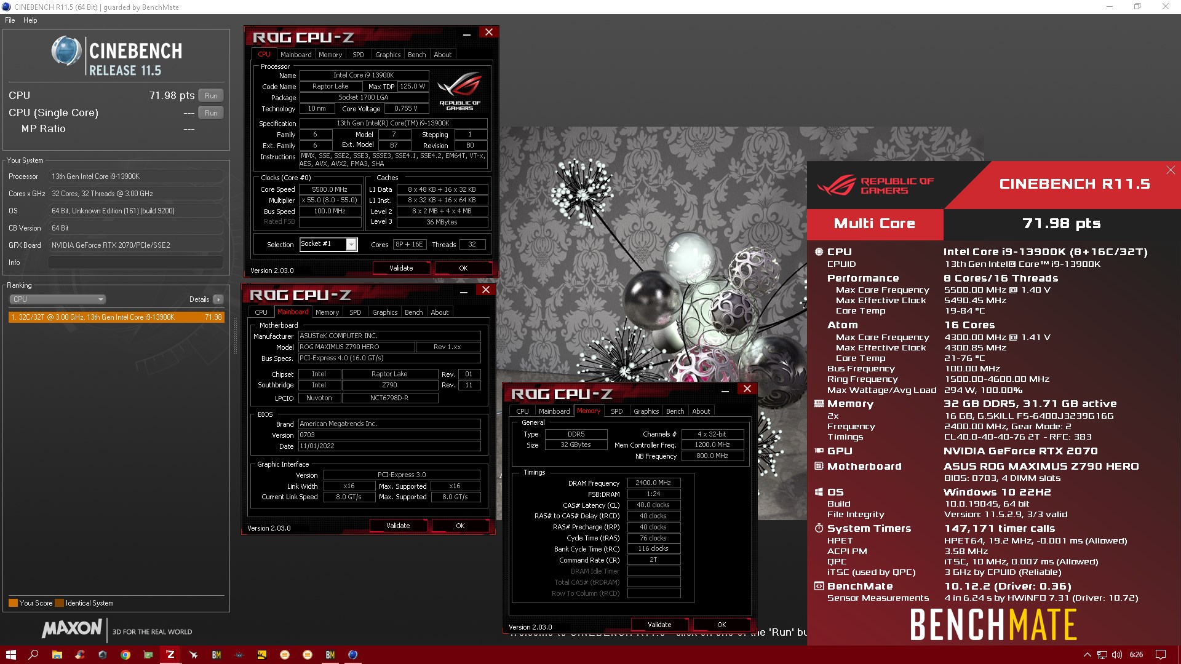Open the volume speaker tray icon
The width and height of the screenshot is (1181, 664).
coord(1117,655)
